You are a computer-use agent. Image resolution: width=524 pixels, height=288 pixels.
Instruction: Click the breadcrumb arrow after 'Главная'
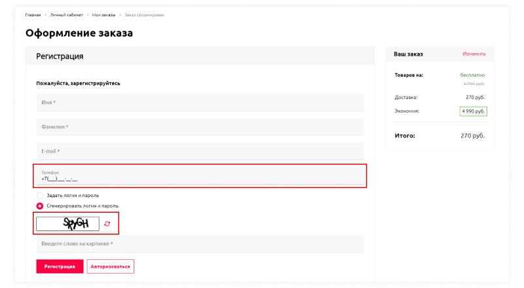[45, 15]
